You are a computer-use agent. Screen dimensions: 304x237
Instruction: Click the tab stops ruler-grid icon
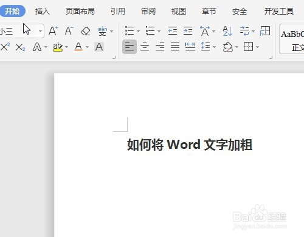click(265, 31)
